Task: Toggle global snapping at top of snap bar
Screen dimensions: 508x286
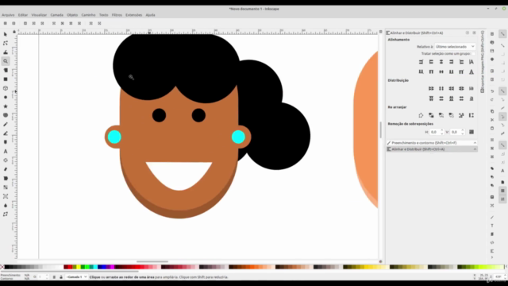Action: point(502,34)
